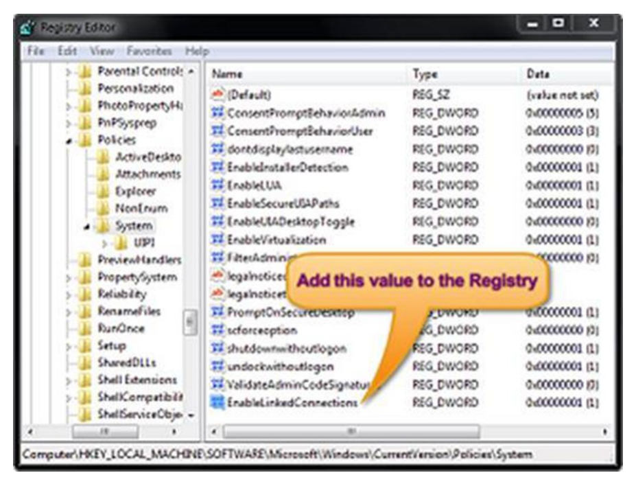The width and height of the screenshot is (636, 484).
Task: Click the ConsentPromptBehaviorAdmin DWORD icon
Action: [217, 113]
